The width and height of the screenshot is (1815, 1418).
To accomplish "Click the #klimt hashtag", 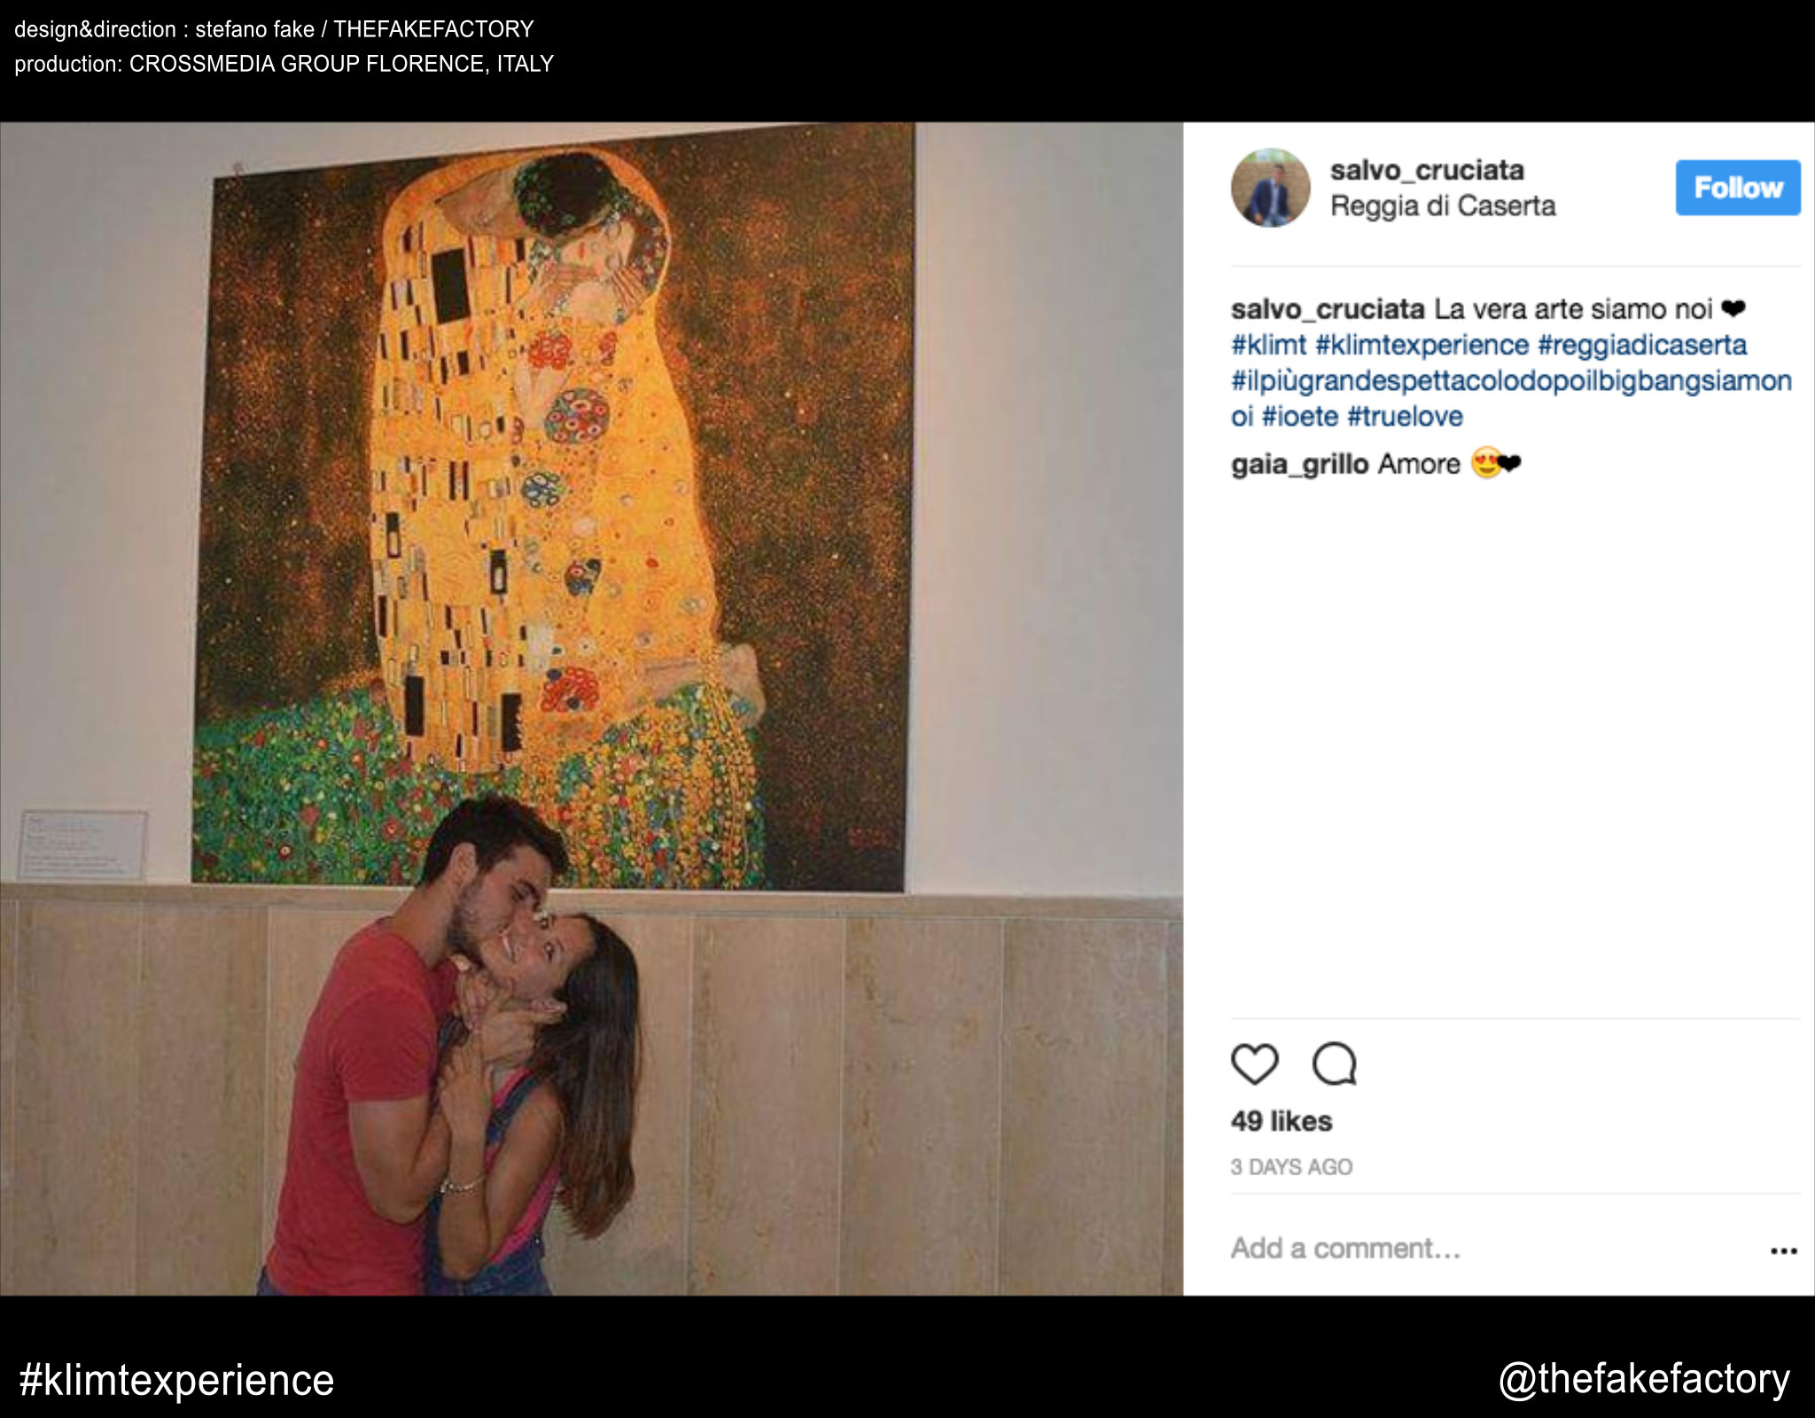I will pyautogui.click(x=1268, y=345).
